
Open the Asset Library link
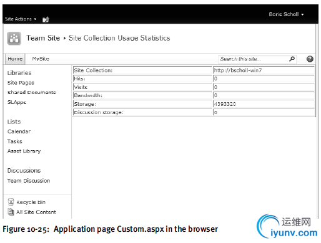pos(24,151)
